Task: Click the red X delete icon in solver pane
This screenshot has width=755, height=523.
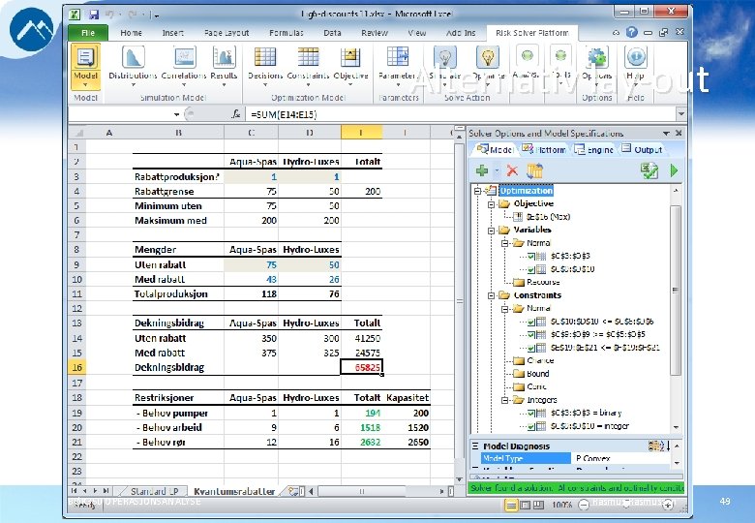Action: coord(512,170)
